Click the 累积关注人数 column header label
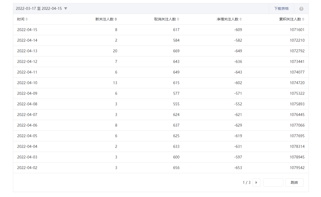Viewport: 321px width, 197px height. click(290, 19)
